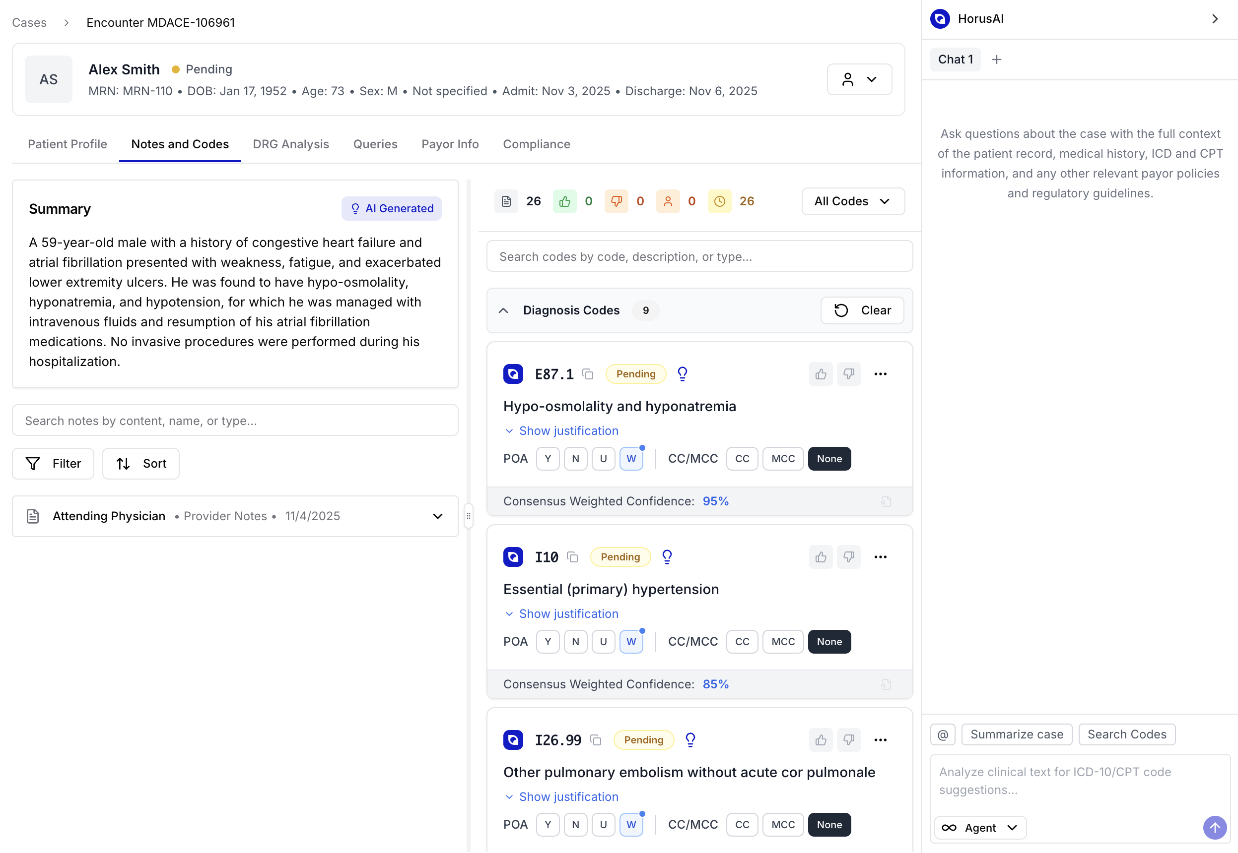The image size is (1238, 853).
Task: Click the lightbulb insight icon next to I10
Action: click(667, 557)
